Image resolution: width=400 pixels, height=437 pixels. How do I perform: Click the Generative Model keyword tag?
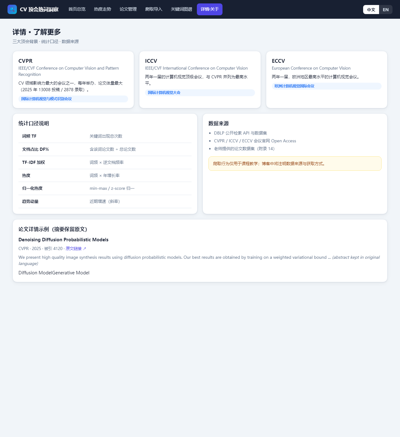tap(71, 273)
